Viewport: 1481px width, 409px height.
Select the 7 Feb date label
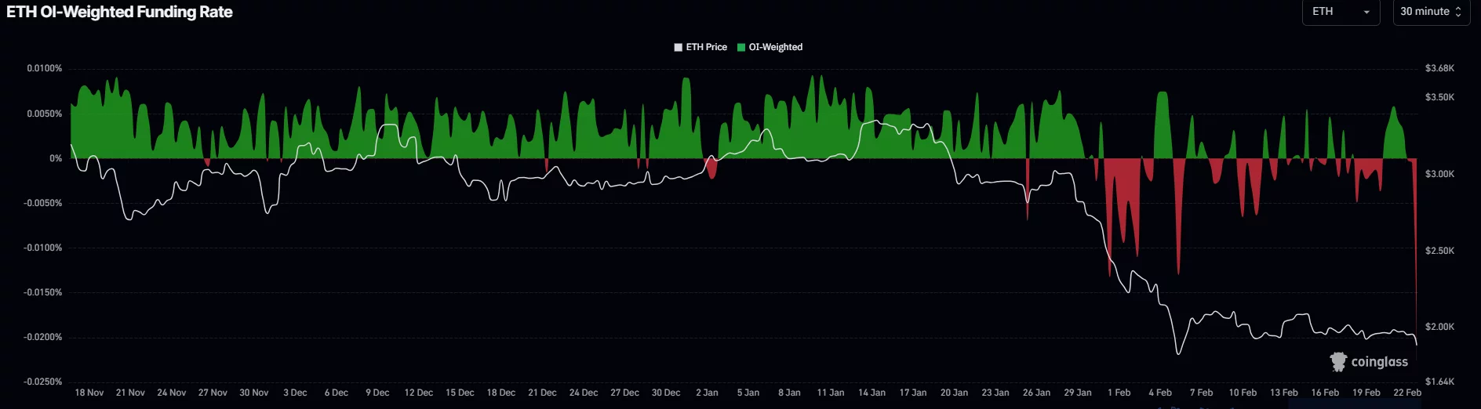(1201, 393)
